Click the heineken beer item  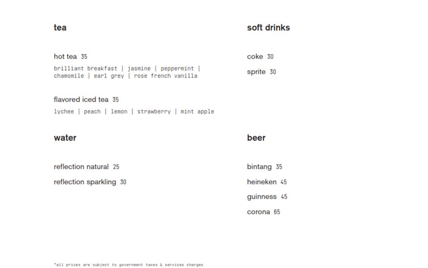262,182
